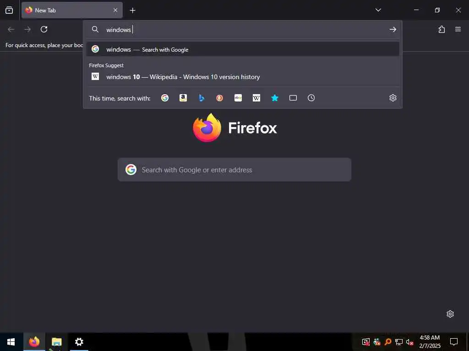Search open tabs using the tab icon
This screenshot has height=351, width=469.
coord(293,98)
